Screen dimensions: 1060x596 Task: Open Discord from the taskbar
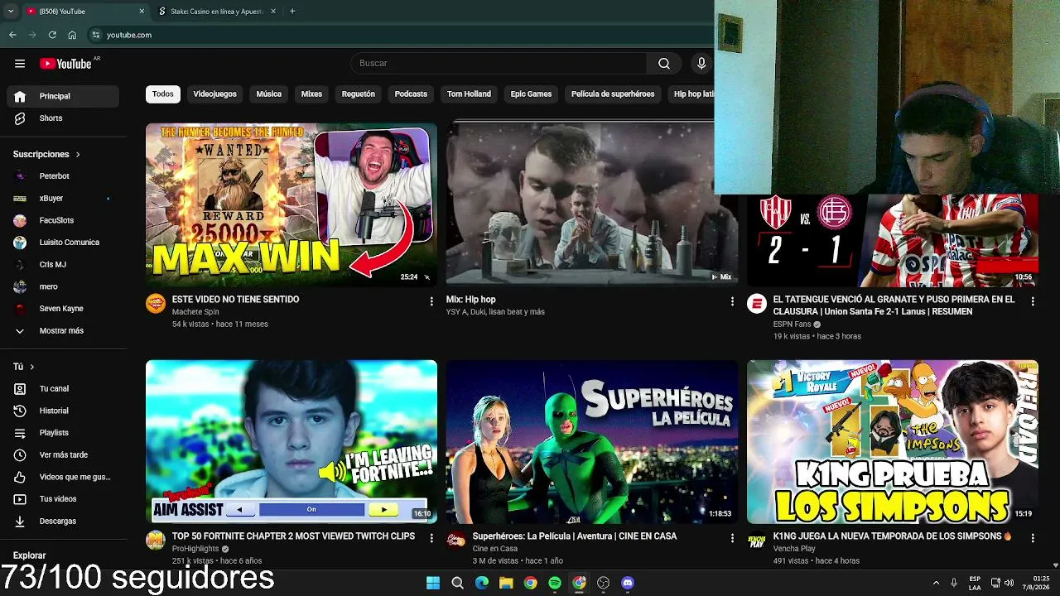[628, 583]
